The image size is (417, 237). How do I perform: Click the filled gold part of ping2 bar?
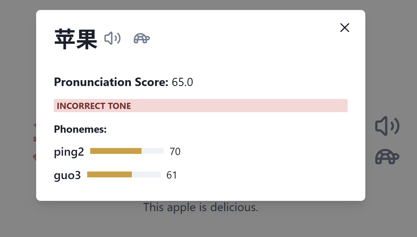tap(116, 151)
